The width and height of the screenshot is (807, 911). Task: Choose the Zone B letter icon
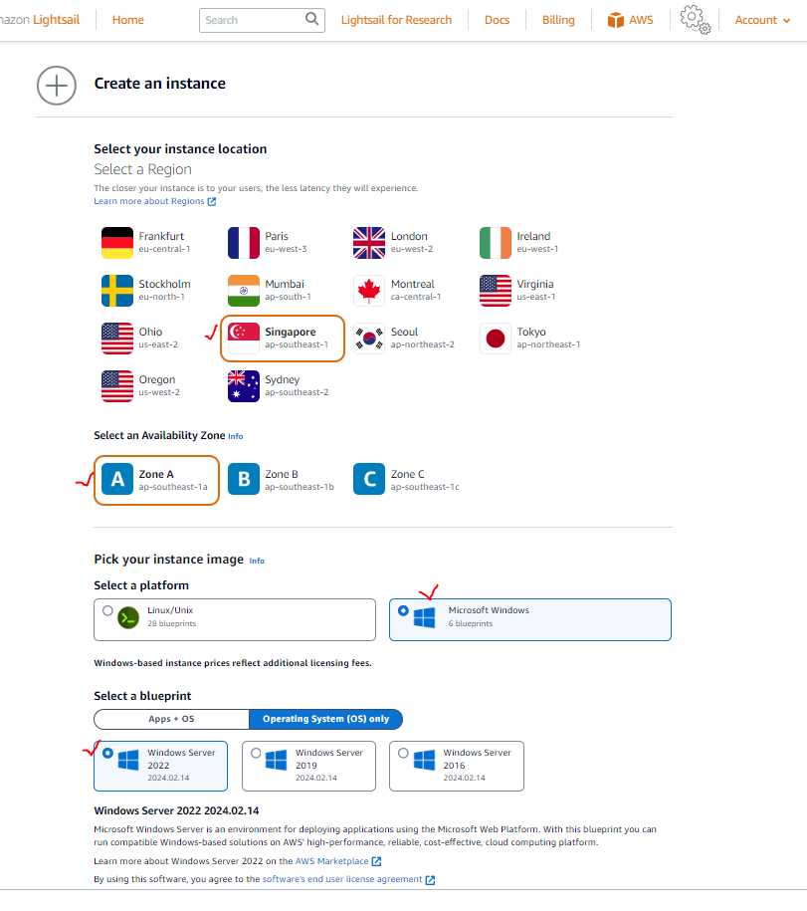coord(243,479)
